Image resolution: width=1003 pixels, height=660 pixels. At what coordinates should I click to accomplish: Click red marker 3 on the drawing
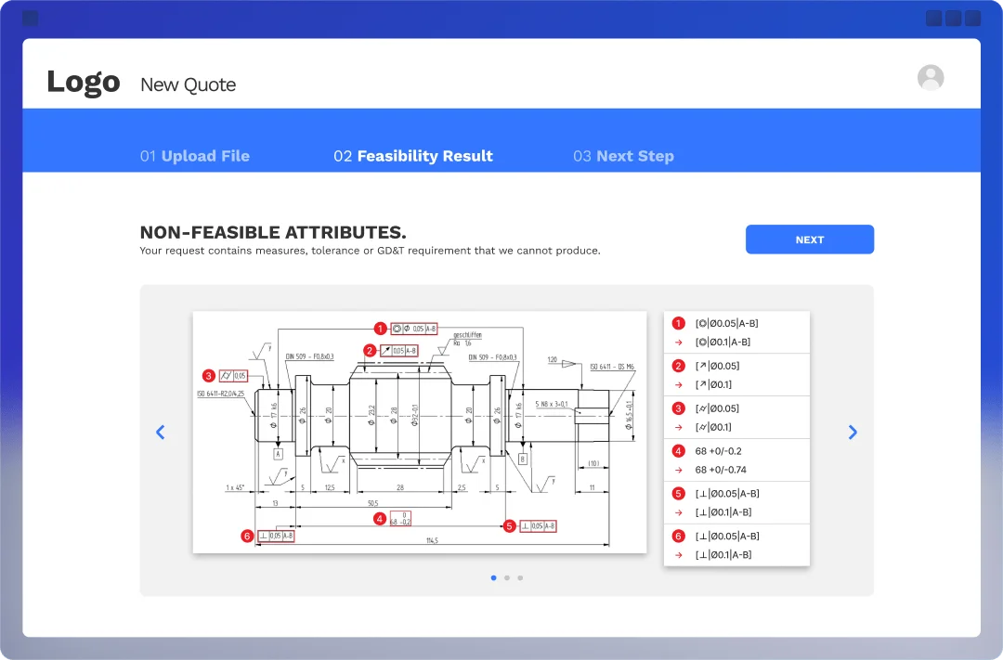pyautogui.click(x=209, y=376)
